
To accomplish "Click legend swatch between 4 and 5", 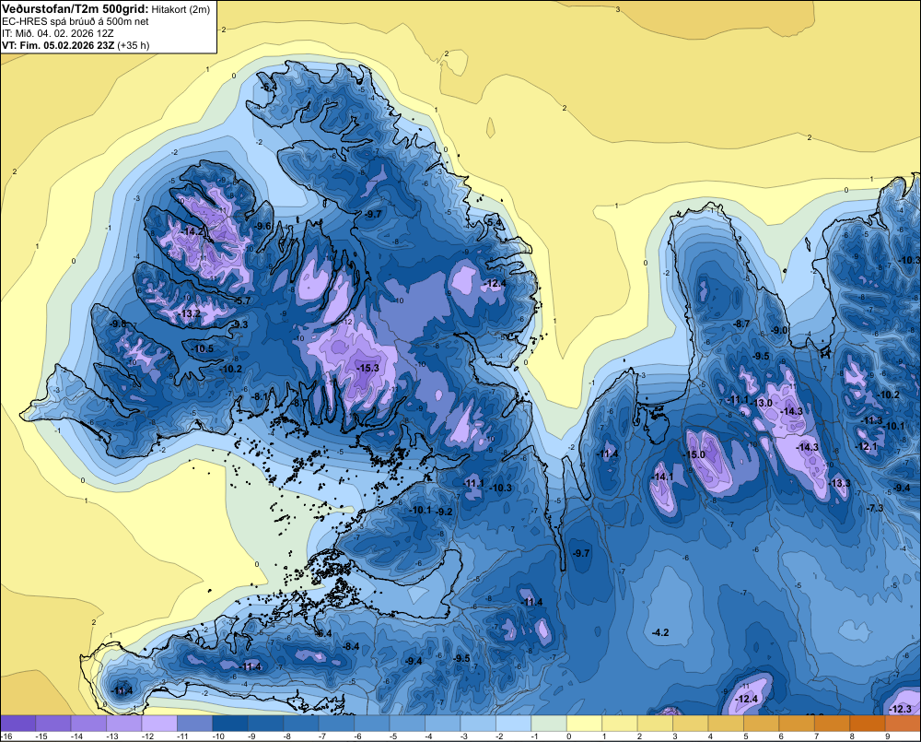I will tap(726, 724).
